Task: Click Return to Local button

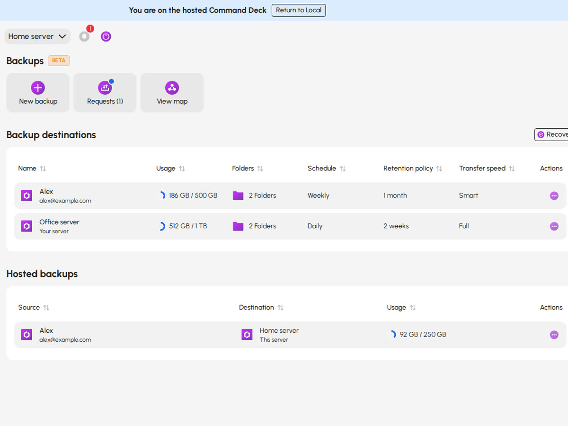Action: tap(299, 10)
